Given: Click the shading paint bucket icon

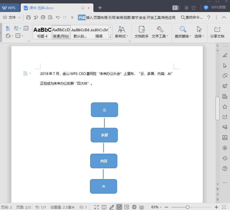Looking at the screenshot, I should tap(8, 36).
